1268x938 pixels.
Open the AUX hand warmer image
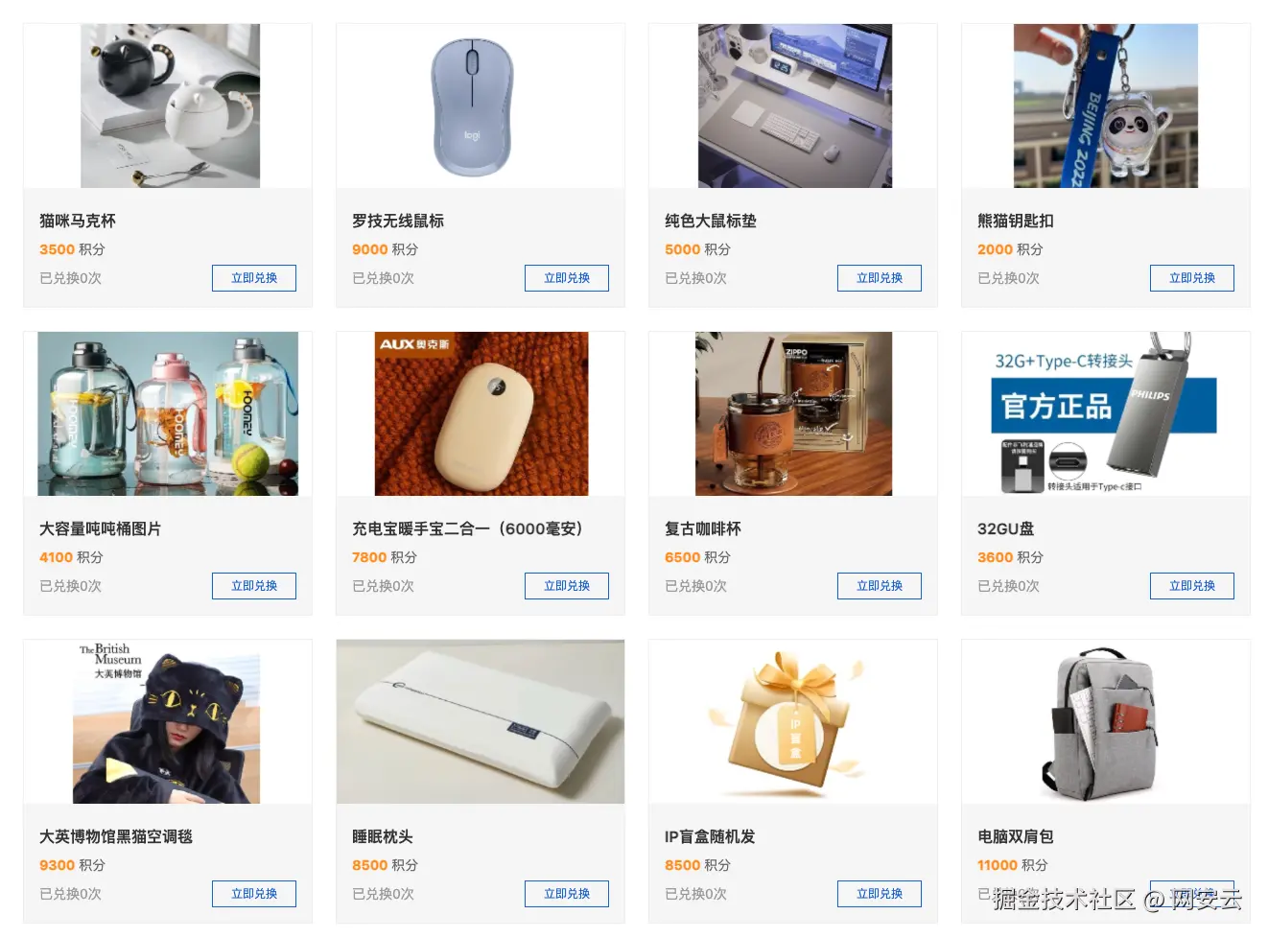click(481, 413)
